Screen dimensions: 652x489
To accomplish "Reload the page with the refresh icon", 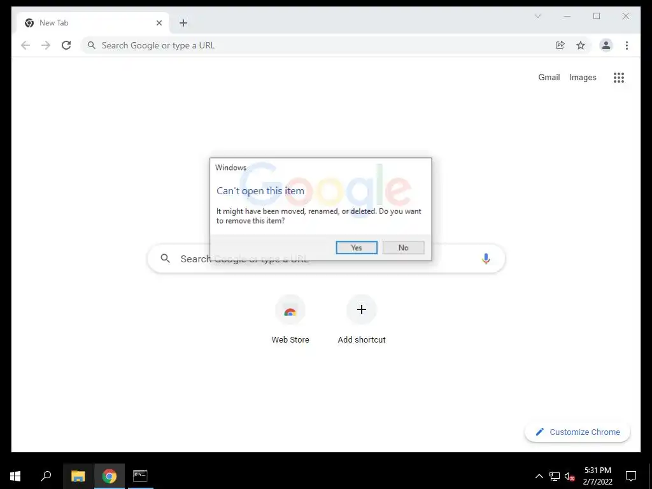I will pyautogui.click(x=66, y=45).
